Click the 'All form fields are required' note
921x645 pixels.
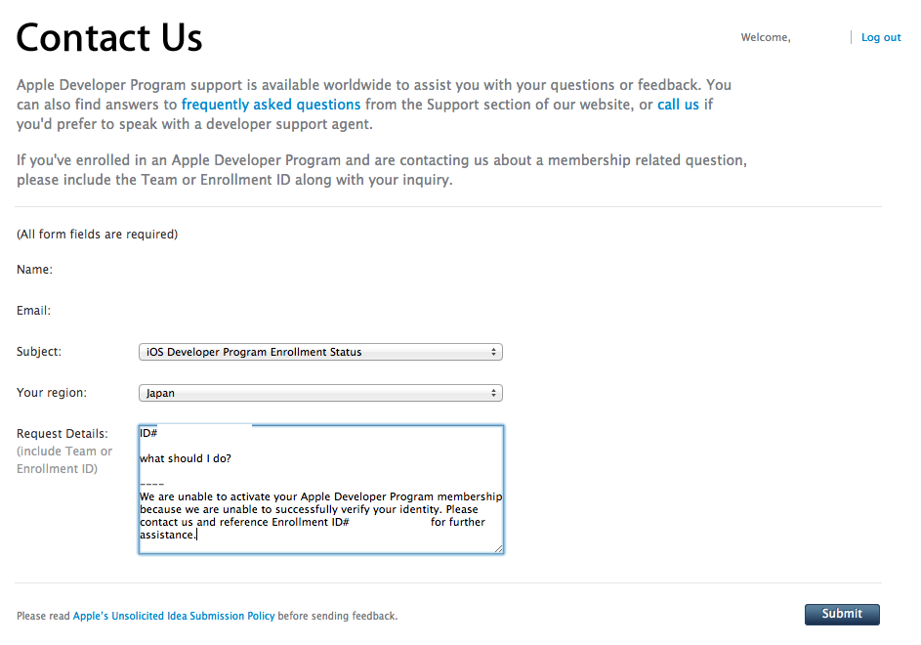click(97, 234)
